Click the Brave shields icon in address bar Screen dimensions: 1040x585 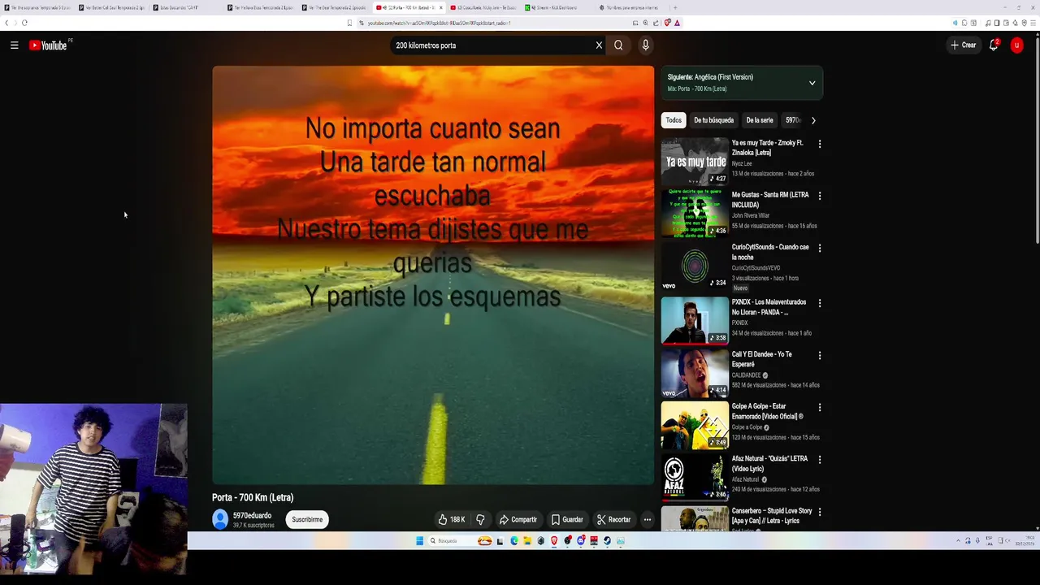point(667,23)
